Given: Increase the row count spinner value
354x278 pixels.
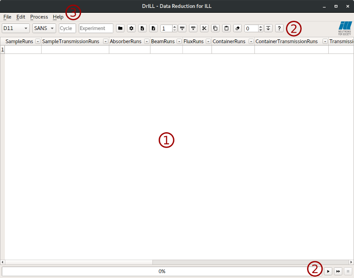Looking at the screenshot, I should pyautogui.click(x=174, y=27).
